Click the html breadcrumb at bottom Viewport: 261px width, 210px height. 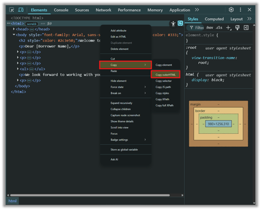12,201
